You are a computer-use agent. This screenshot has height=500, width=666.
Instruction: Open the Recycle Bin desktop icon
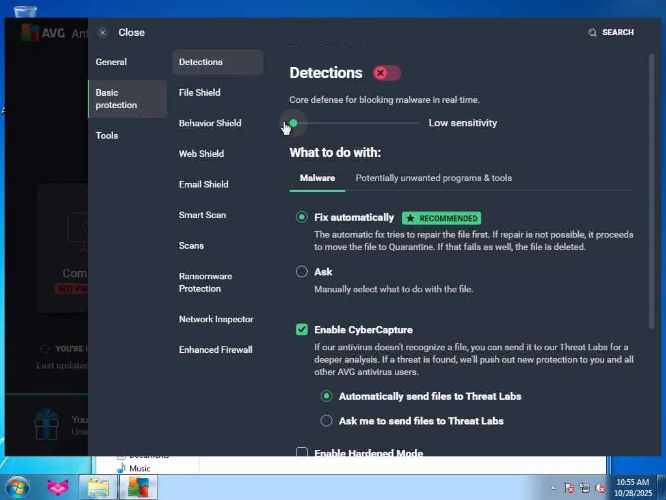25,12
